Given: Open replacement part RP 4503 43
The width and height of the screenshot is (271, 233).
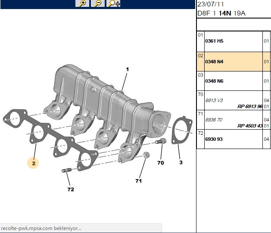Looking at the screenshot, I should coord(250,126).
